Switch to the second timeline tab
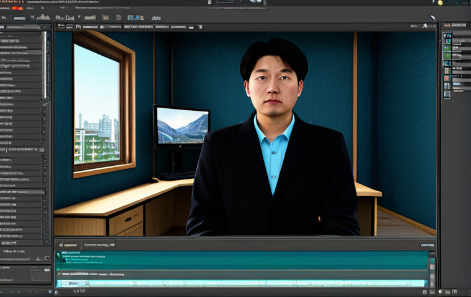Viewport: 471px width, 297px height. 99,245
